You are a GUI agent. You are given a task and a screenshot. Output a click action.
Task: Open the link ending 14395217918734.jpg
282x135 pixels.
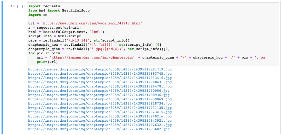[100, 104]
